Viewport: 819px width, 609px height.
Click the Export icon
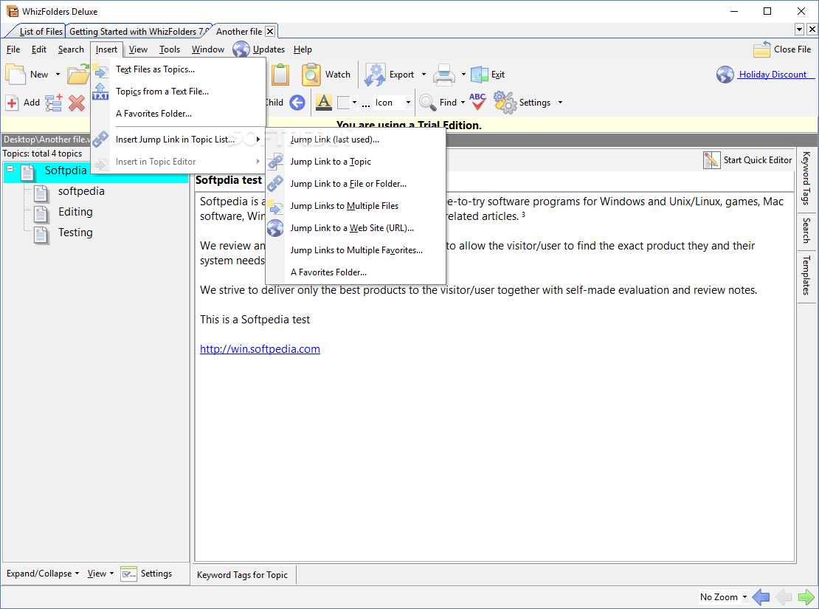coord(375,75)
